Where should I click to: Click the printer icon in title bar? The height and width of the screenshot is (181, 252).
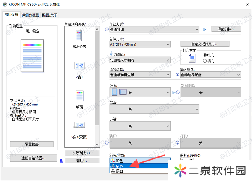pyautogui.click(x=5, y=5)
